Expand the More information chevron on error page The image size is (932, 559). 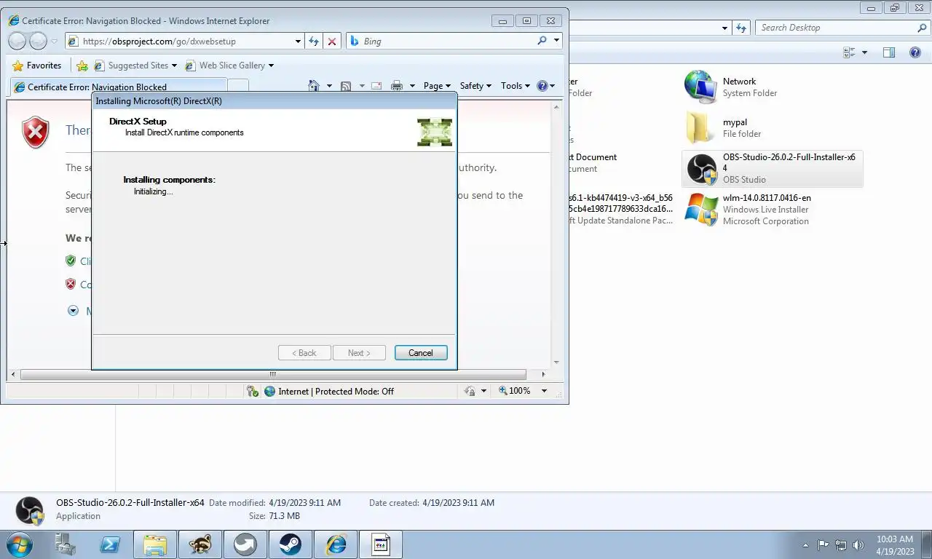point(73,311)
